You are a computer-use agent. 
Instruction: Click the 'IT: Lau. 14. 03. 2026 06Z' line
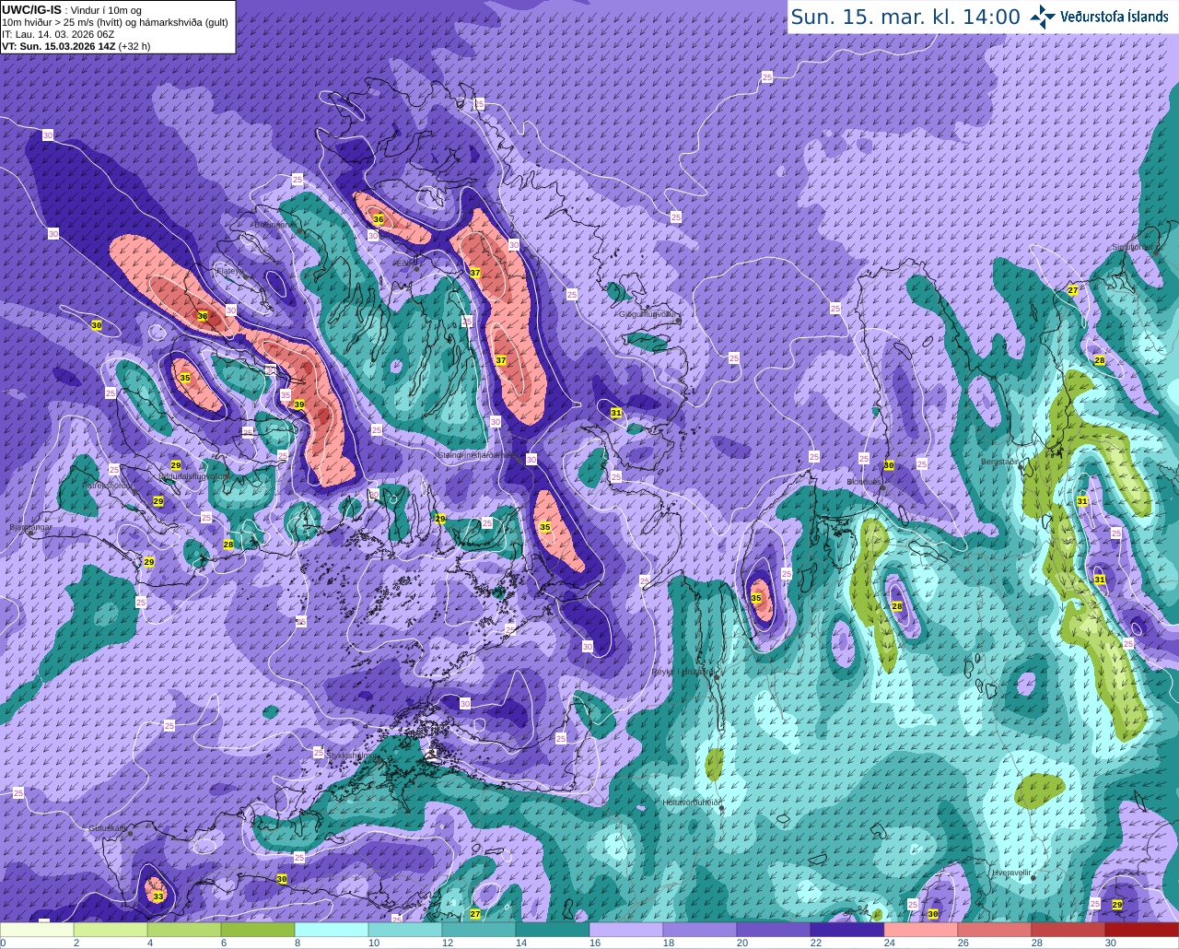point(58,34)
